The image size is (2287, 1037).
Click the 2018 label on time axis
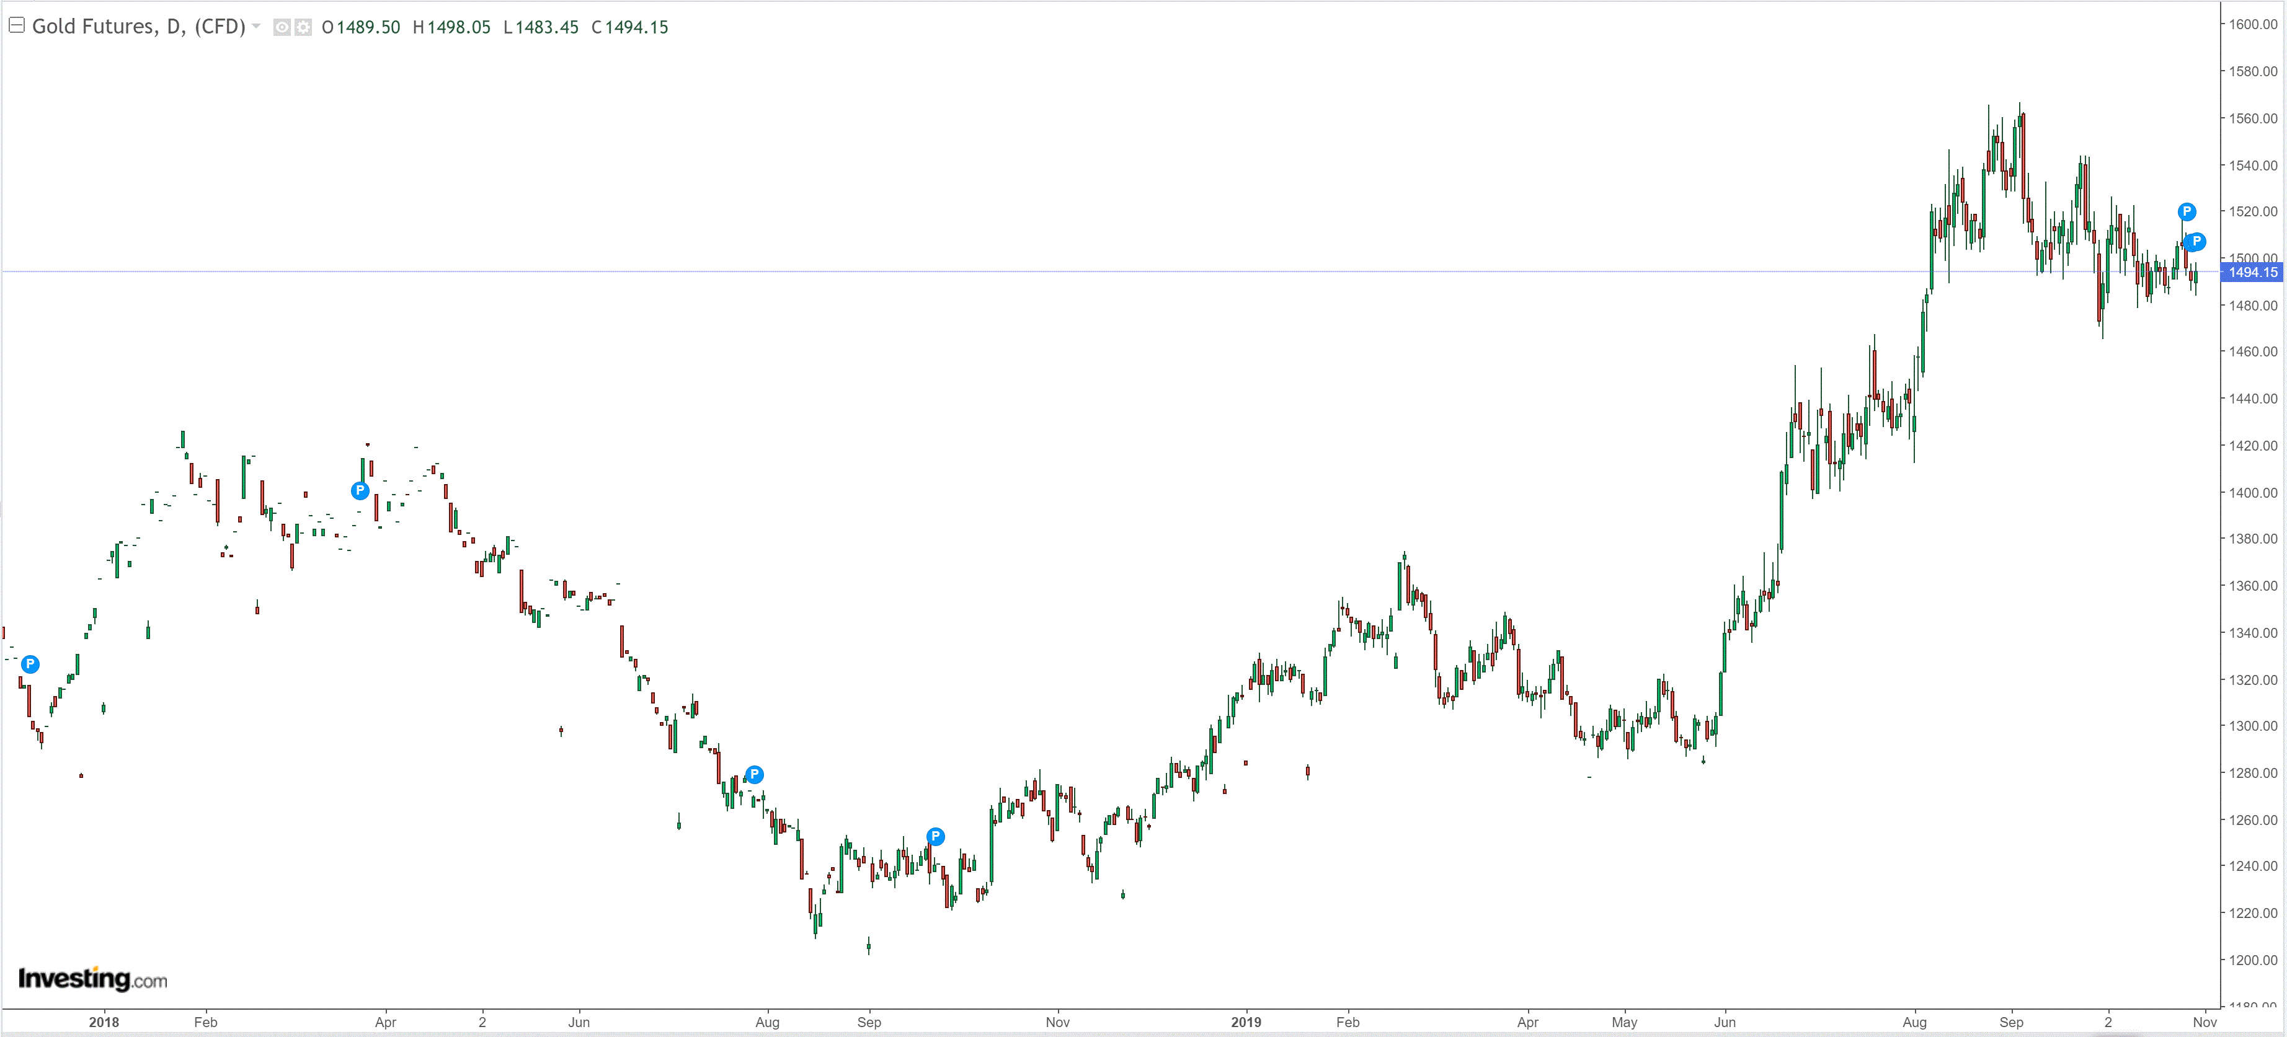[x=104, y=1022]
